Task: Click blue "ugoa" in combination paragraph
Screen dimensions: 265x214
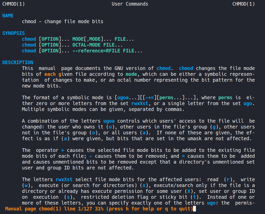Action: coord(109,121)
